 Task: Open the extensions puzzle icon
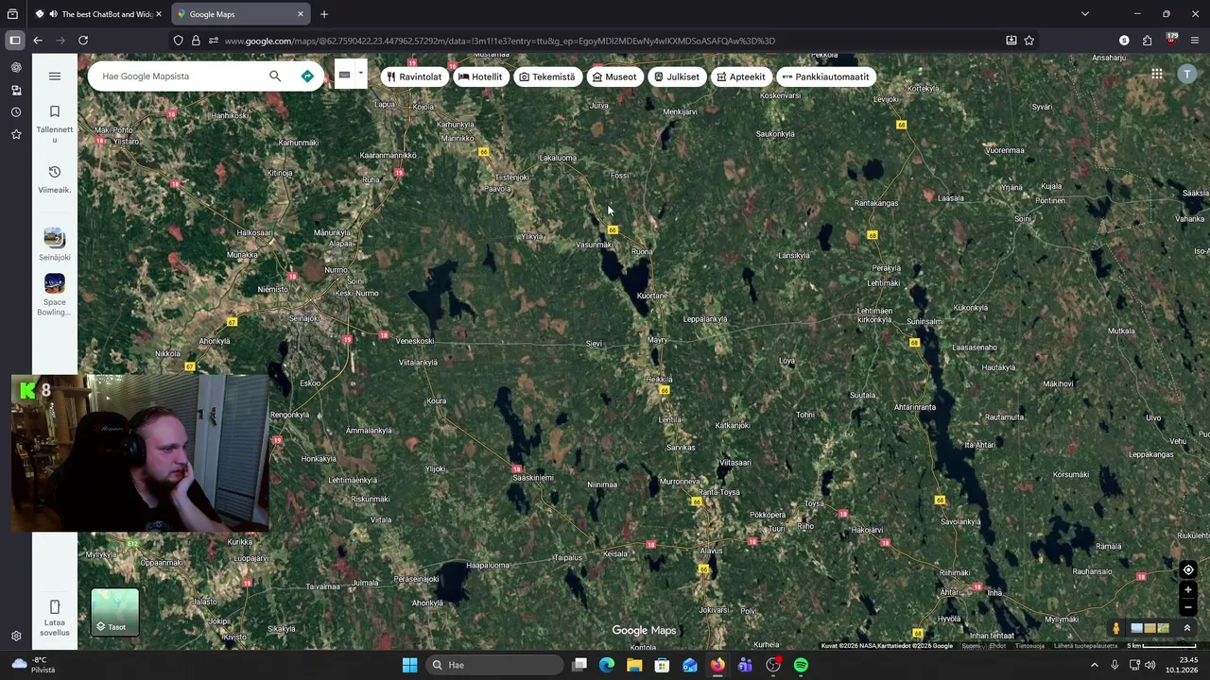(x=1147, y=41)
